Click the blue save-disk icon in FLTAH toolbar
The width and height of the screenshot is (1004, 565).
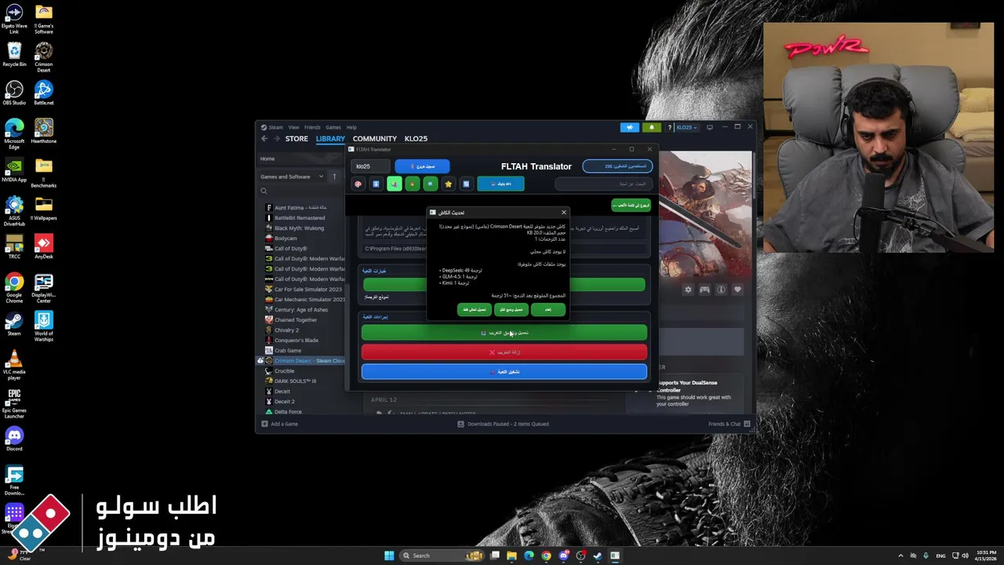point(466,184)
